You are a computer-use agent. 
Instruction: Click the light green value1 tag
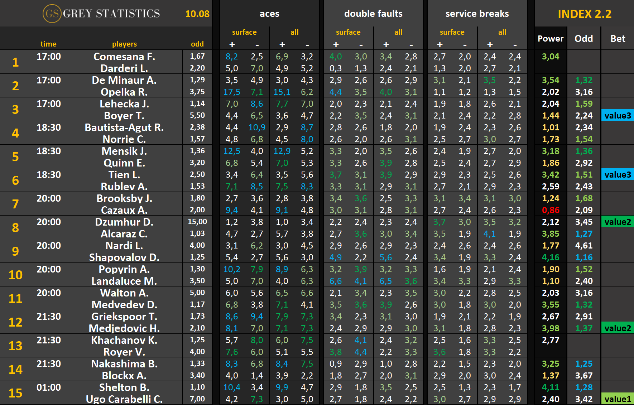pyautogui.click(x=618, y=399)
